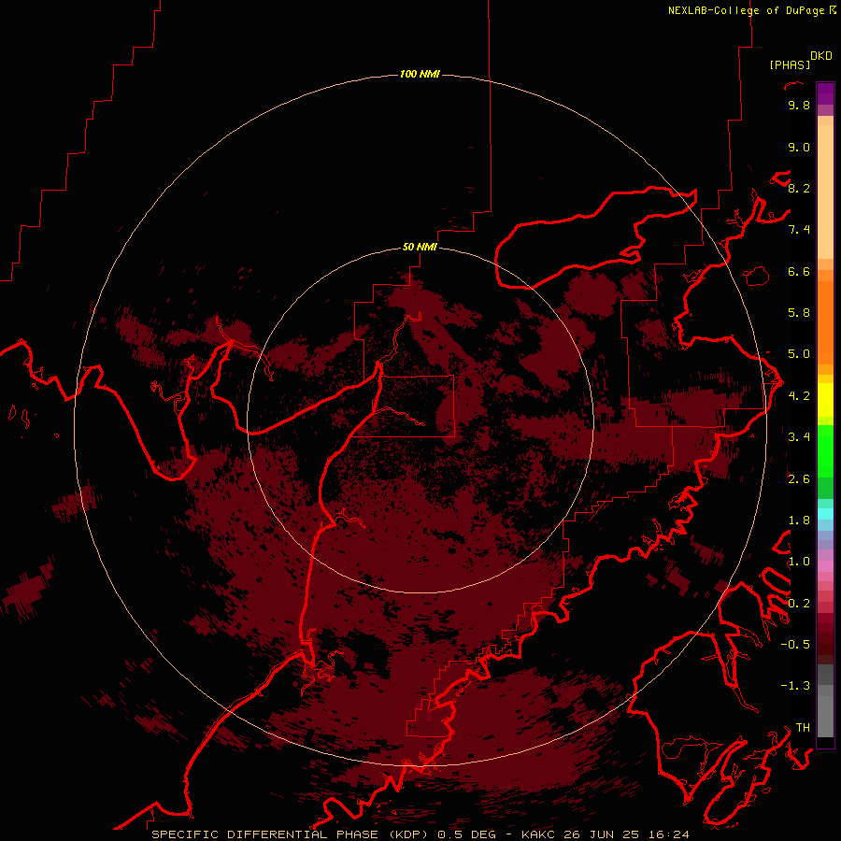Click the DKD label above the color scale

click(821, 56)
